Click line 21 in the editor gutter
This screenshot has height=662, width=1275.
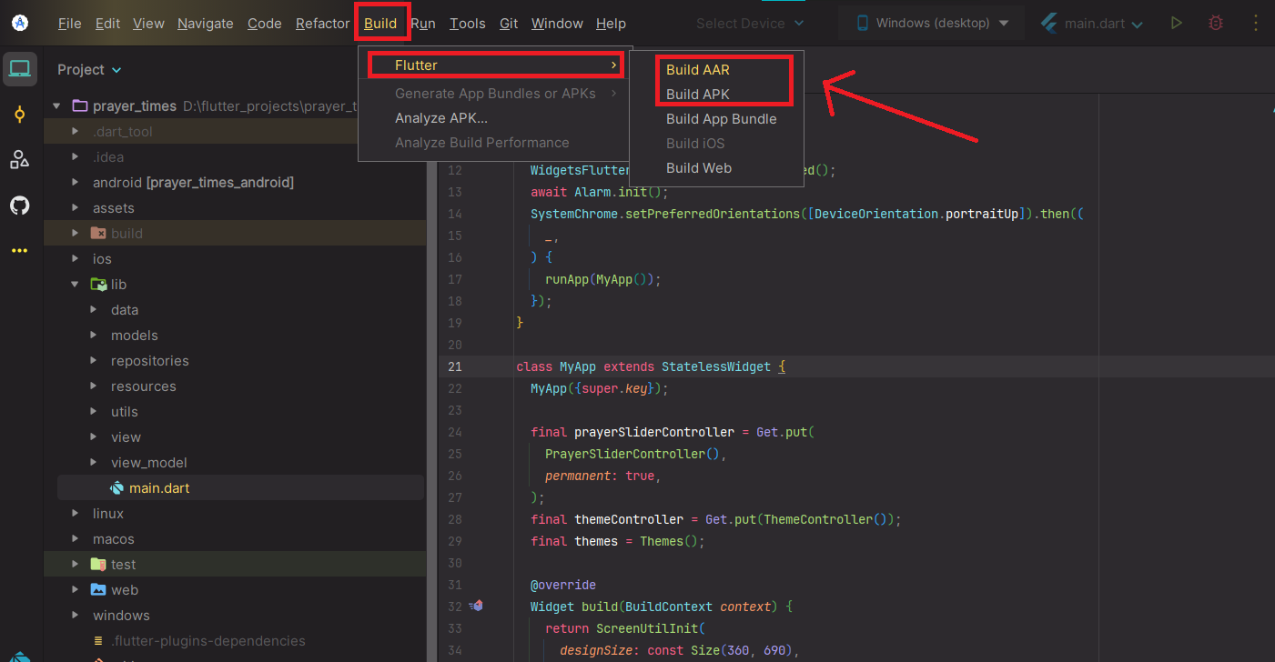(x=454, y=366)
